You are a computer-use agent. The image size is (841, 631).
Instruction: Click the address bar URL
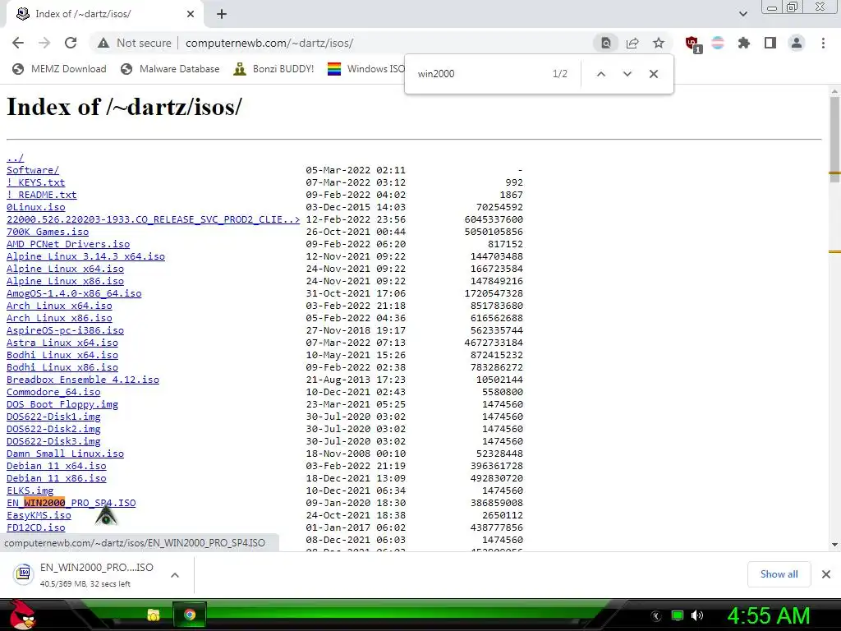(x=269, y=43)
